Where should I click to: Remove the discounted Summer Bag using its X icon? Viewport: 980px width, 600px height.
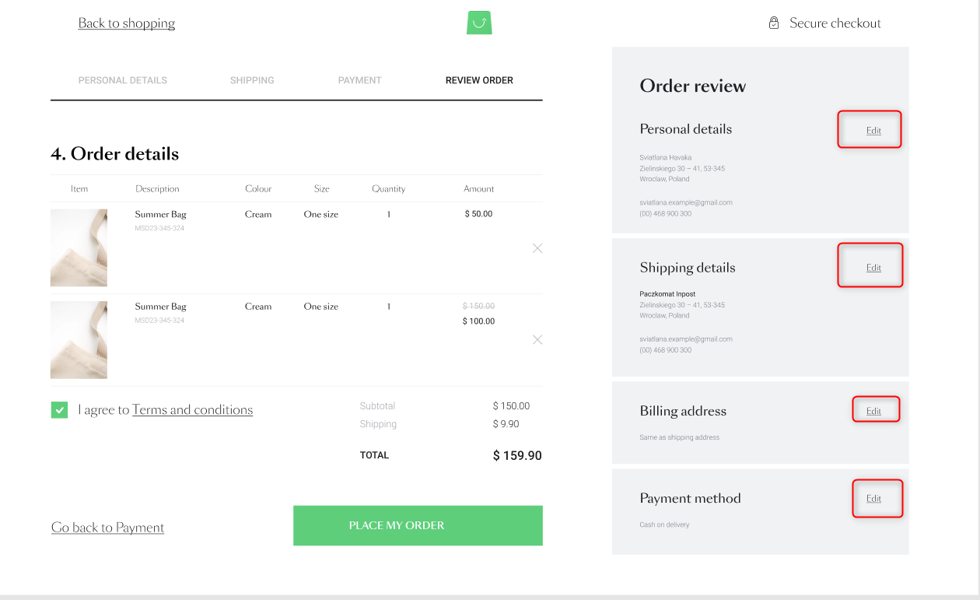[x=537, y=339]
